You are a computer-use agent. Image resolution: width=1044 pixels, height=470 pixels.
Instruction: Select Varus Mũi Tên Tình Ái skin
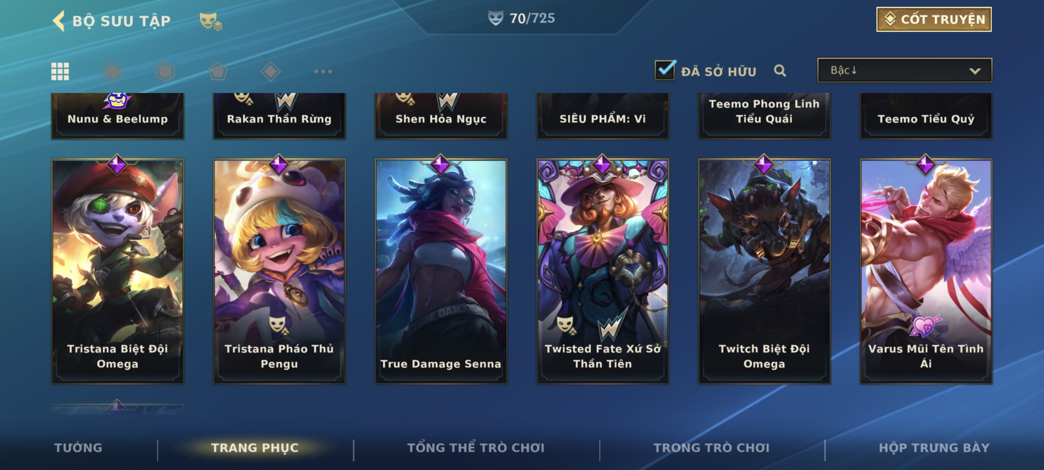coord(926,270)
